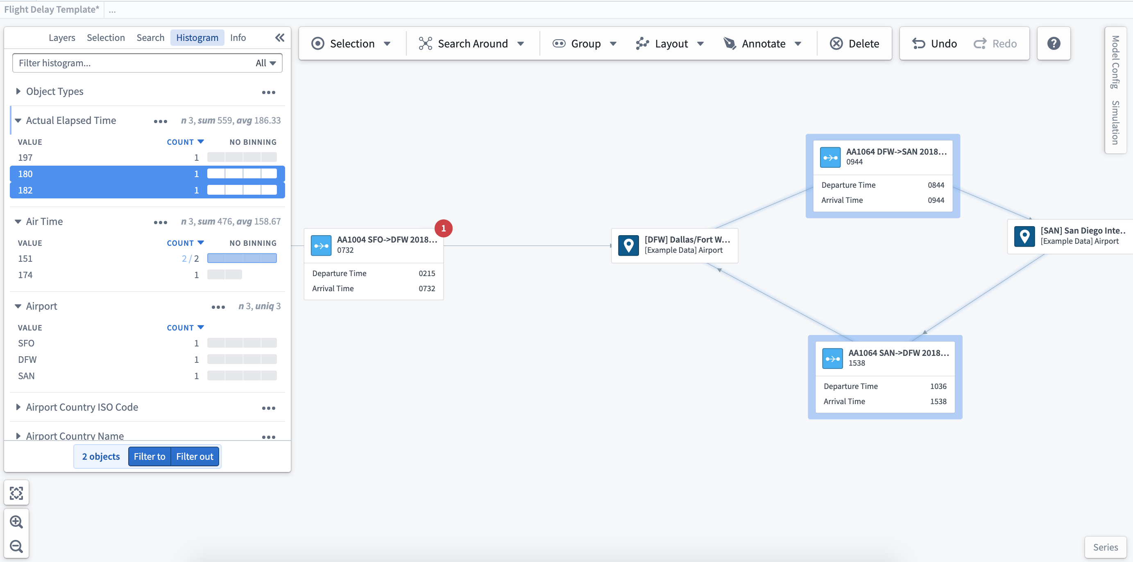Switch to the Layers tab
Screen dimensions: 1133x562
[x=61, y=38]
